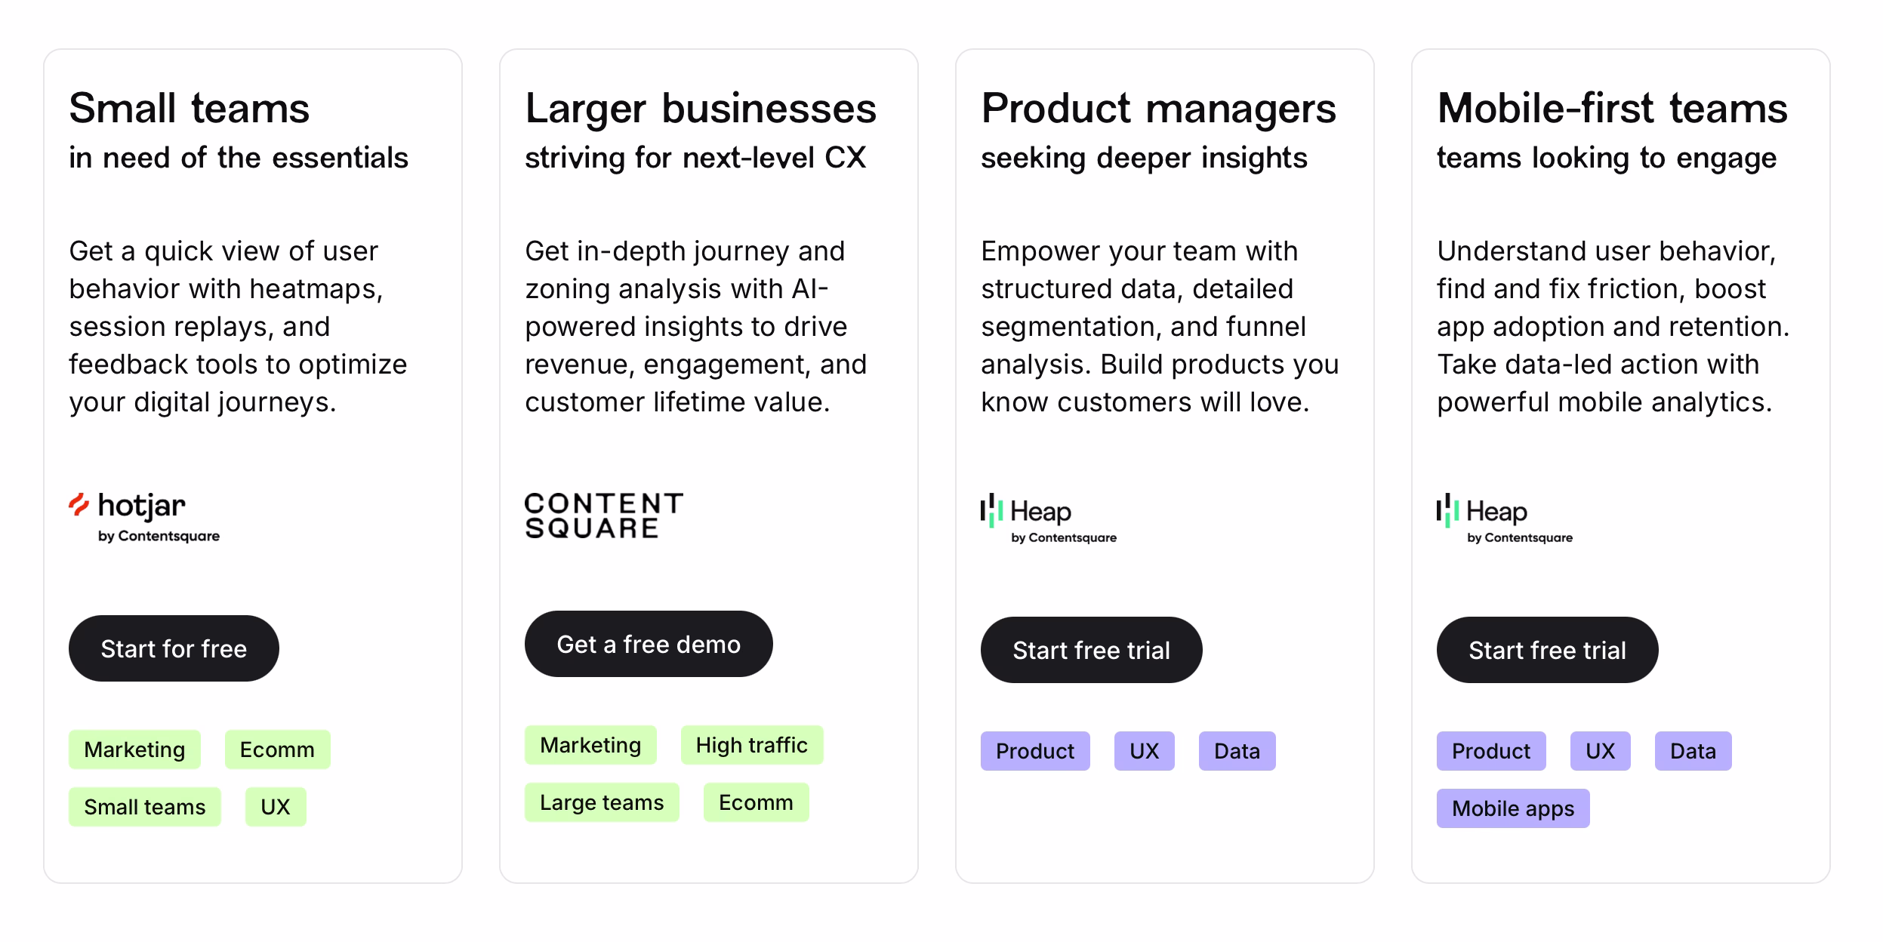Click the Mobile apps tag
Screen dimensions: 1883x942
click(x=1512, y=808)
